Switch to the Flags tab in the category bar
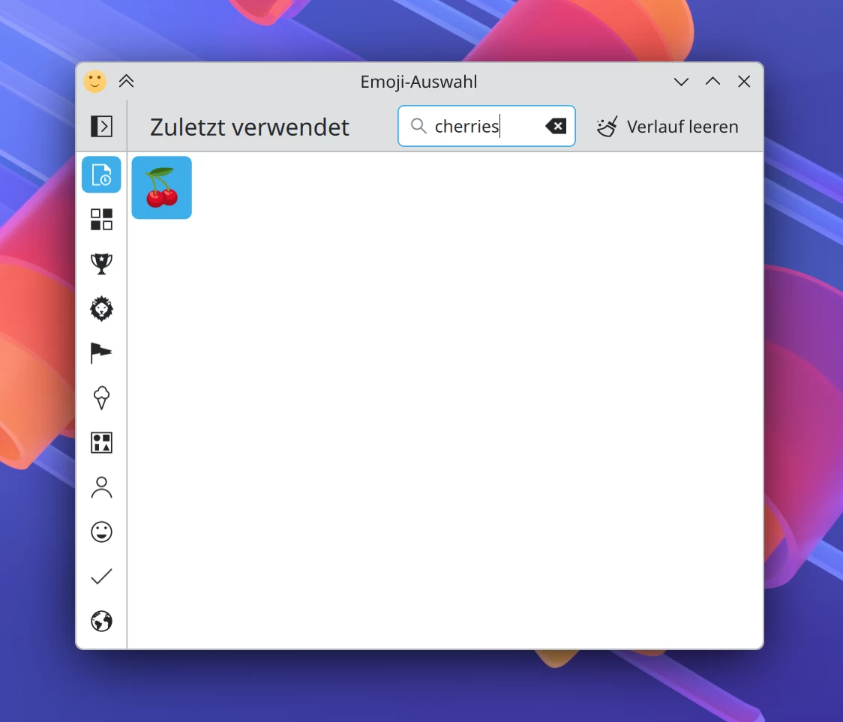The height and width of the screenshot is (722, 843). [x=101, y=352]
